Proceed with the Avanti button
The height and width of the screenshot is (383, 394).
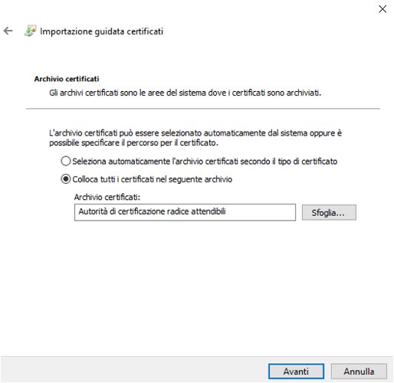pyautogui.click(x=296, y=372)
